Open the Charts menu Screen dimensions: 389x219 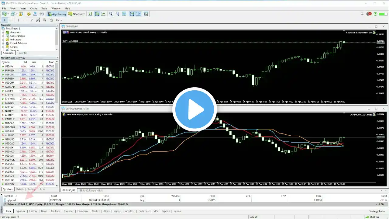[x=34, y=9]
